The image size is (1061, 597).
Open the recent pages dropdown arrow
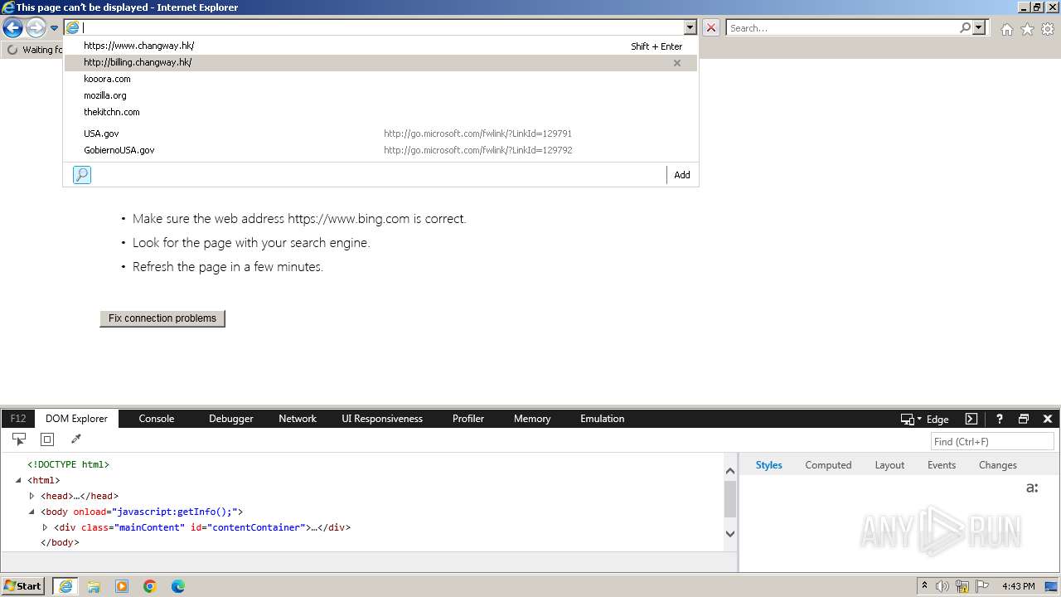tap(54, 28)
